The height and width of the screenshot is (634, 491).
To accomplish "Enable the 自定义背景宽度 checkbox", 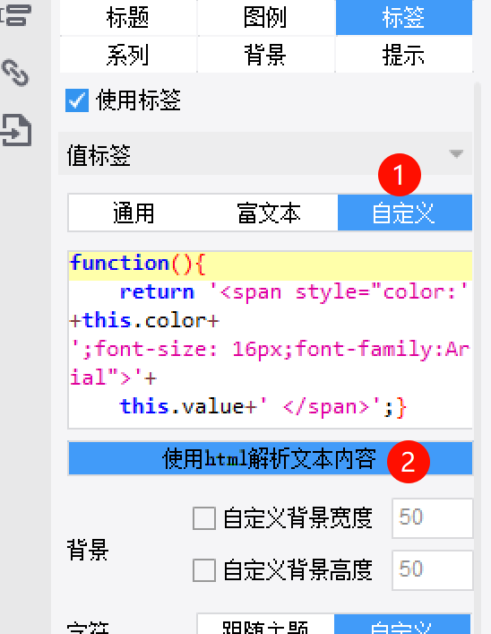I will (203, 518).
